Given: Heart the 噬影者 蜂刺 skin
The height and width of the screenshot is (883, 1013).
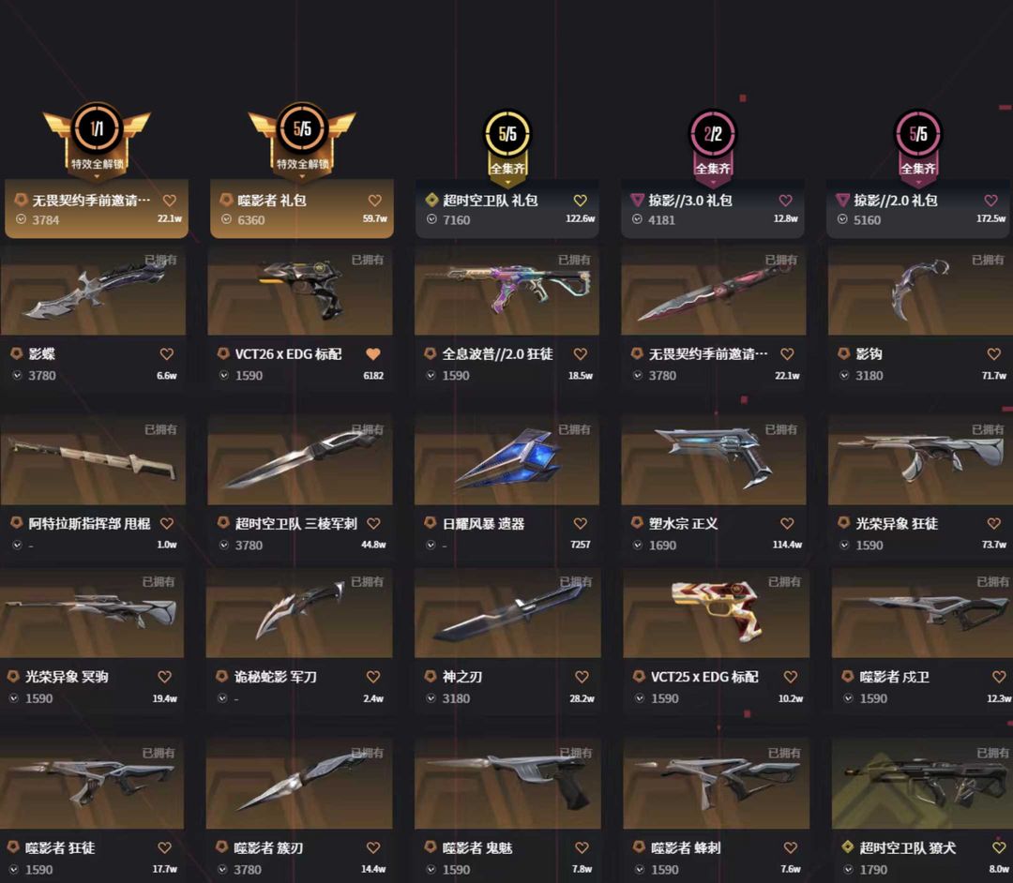Looking at the screenshot, I should (x=790, y=847).
